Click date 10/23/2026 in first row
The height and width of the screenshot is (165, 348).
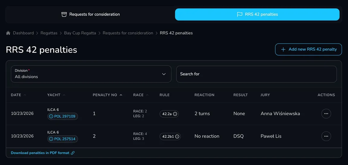click(x=22, y=114)
